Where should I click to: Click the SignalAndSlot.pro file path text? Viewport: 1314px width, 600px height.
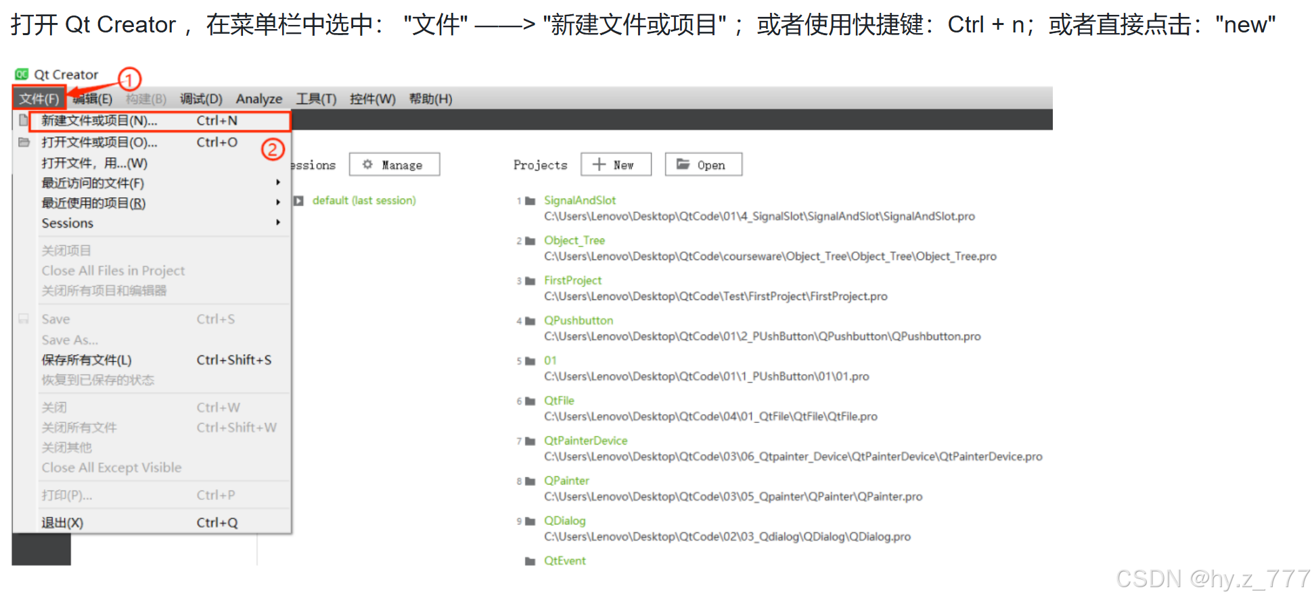[759, 216]
